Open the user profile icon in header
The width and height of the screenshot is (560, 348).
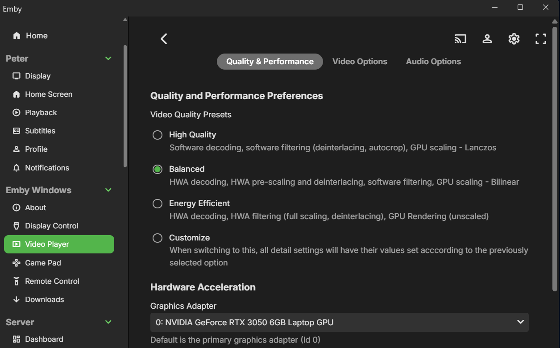(487, 39)
